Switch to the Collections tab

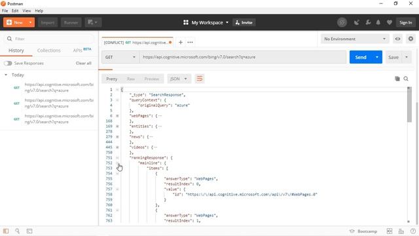(x=48, y=50)
